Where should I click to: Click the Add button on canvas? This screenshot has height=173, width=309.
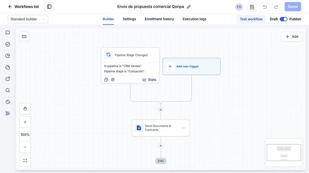tap(292, 36)
